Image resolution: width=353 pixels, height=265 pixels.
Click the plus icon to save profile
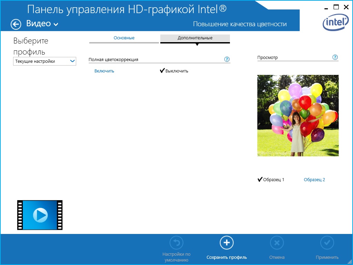pyautogui.click(x=226, y=243)
